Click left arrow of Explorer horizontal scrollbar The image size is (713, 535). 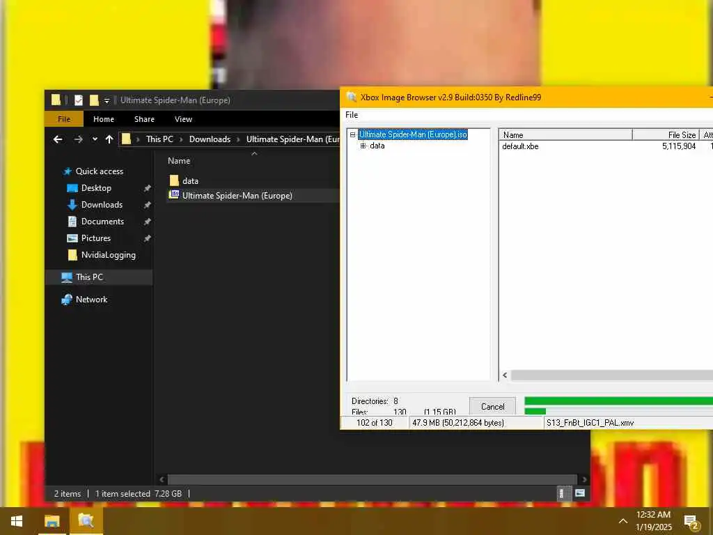coord(162,479)
